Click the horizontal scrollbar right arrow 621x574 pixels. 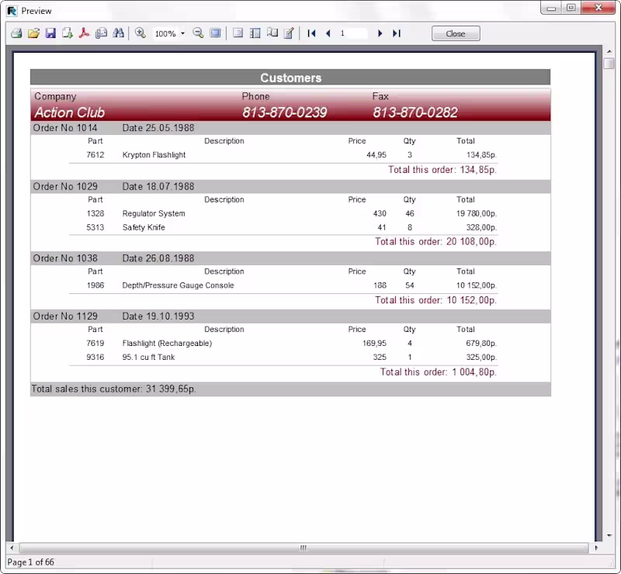pyautogui.click(x=596, y=548)
